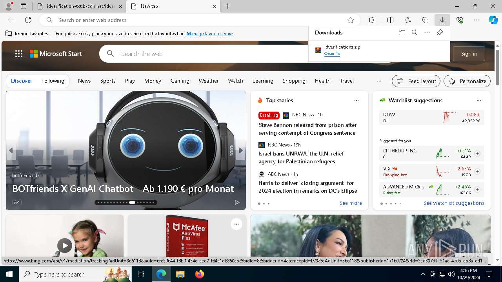Open the Health category
The image size is (502, 282).
[x=322, y=81]
